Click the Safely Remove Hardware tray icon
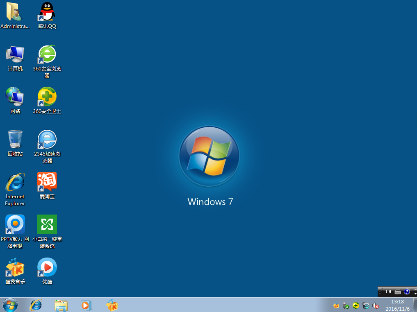This screenshot has width=417, height=312. 346,306
